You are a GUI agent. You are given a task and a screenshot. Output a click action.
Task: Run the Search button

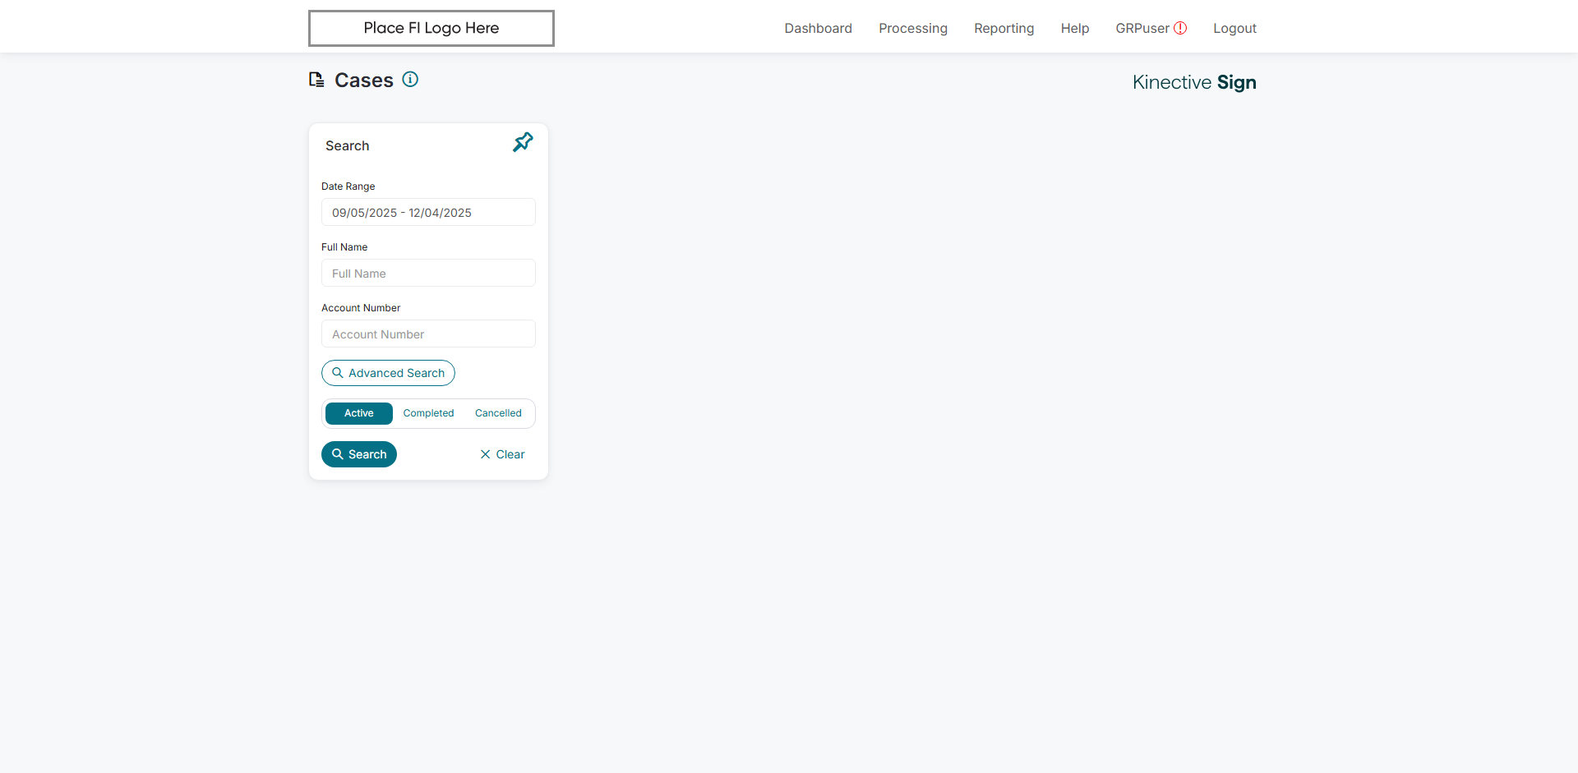click(x=359, y=454)
